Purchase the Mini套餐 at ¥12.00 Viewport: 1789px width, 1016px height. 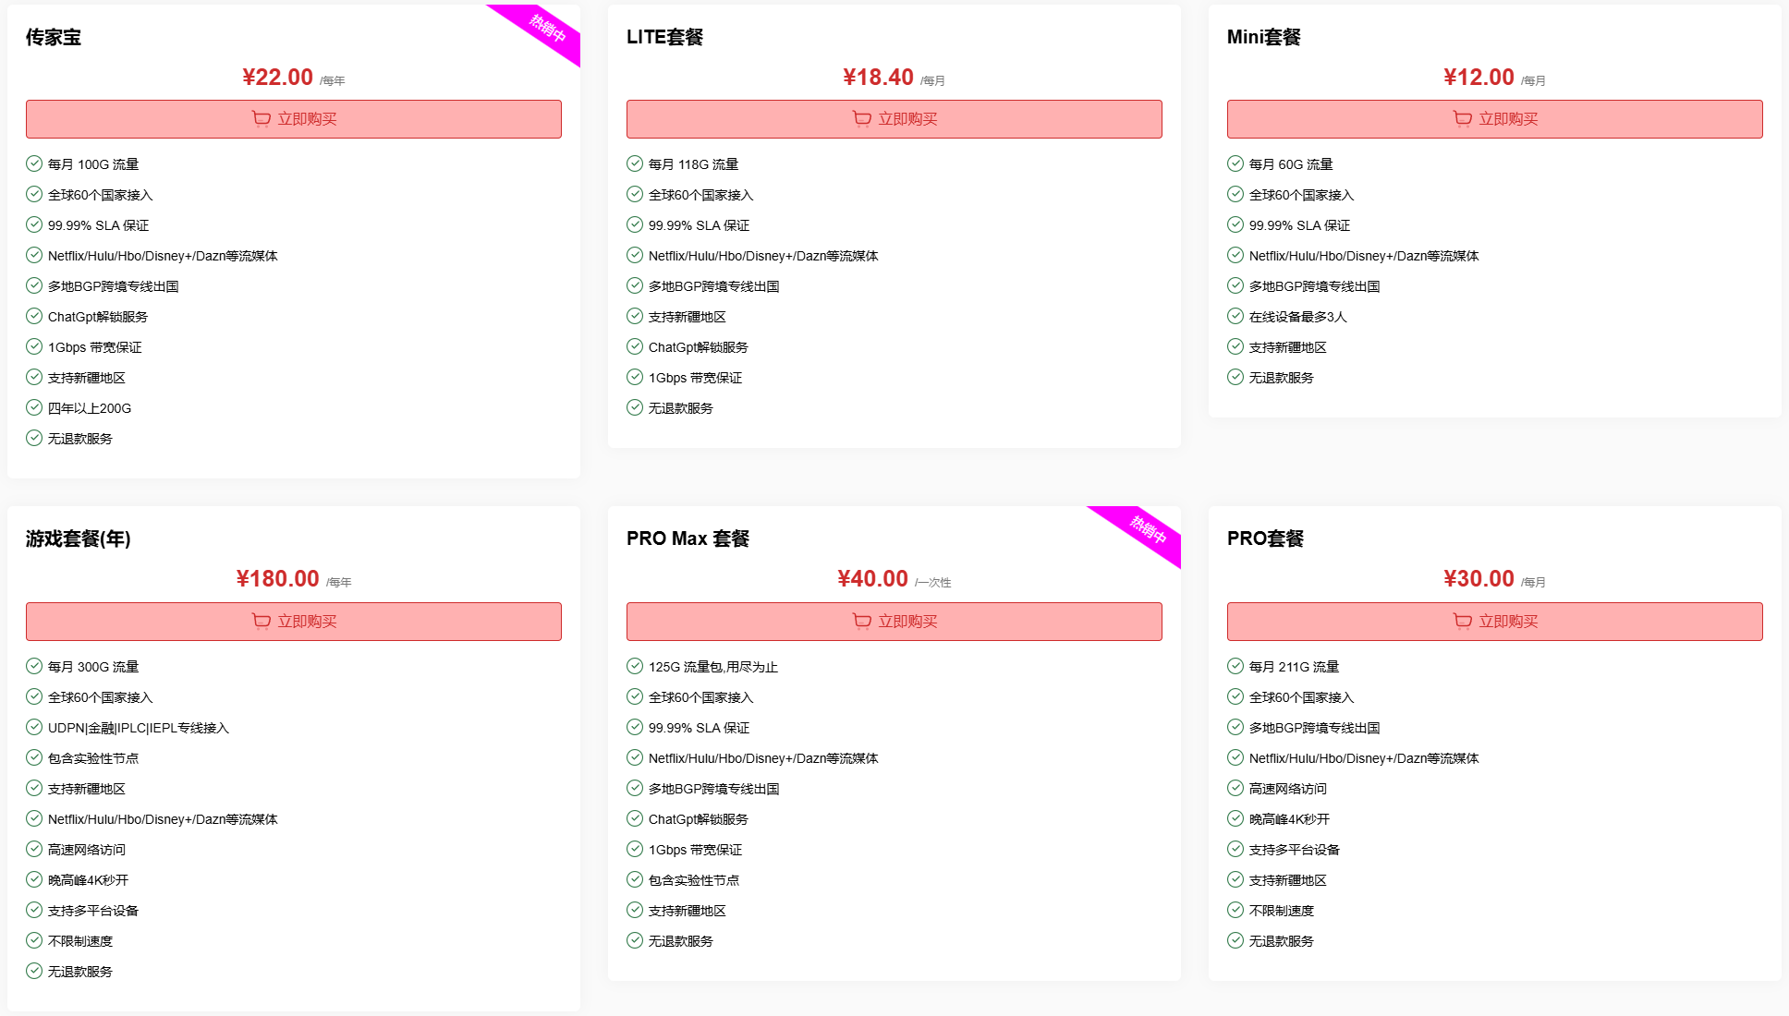(x=1494, y=119)
